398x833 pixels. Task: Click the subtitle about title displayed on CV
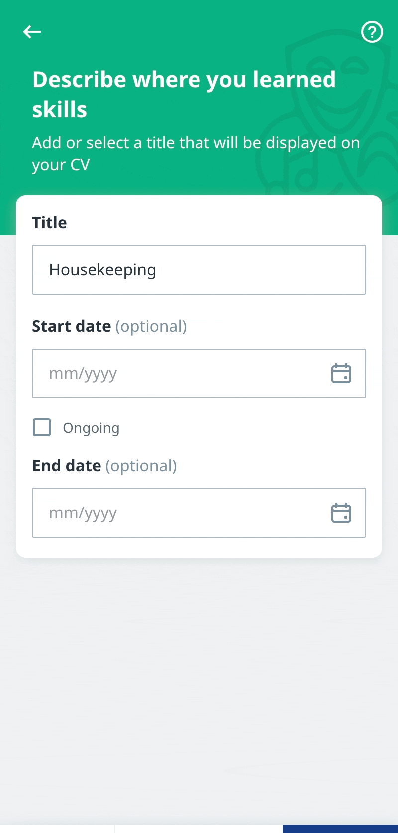[196, 153]
